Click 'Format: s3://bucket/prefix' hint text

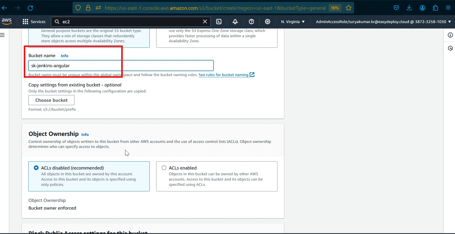52,109
